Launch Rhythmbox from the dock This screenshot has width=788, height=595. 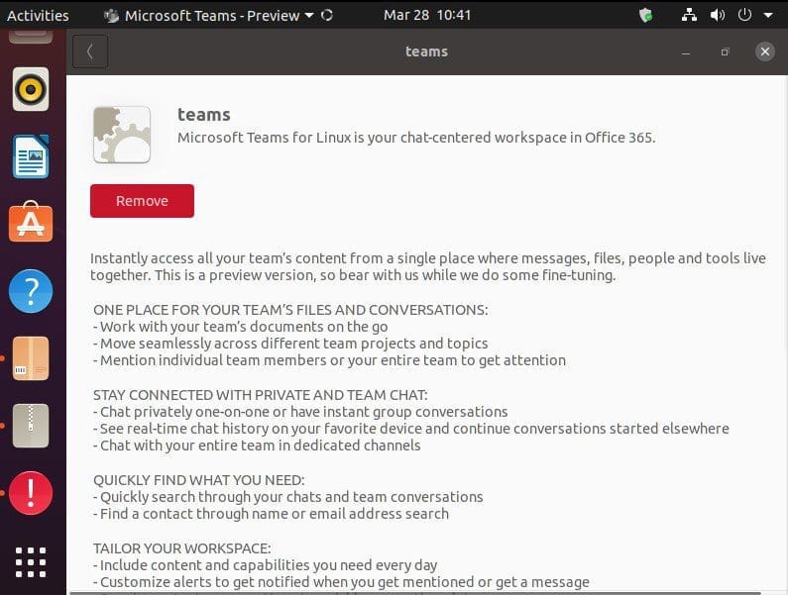(x=31, y=90)
